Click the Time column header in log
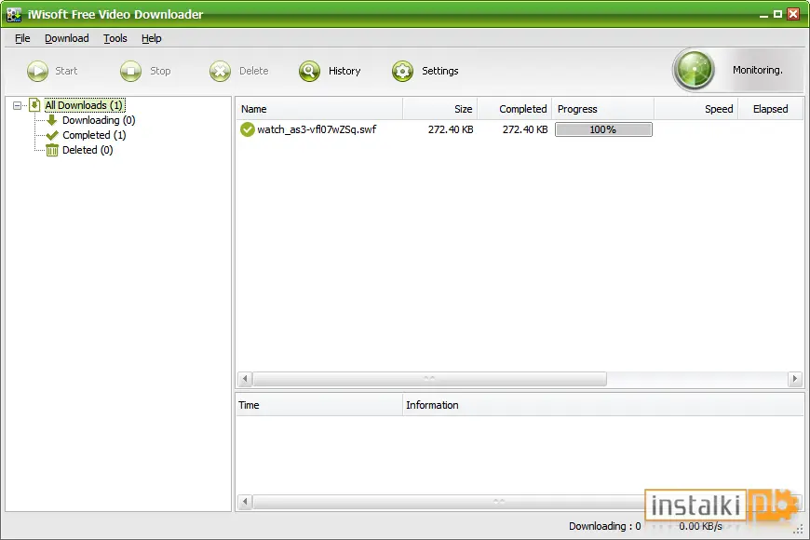The image size is (810, 540). coord(319,405)
